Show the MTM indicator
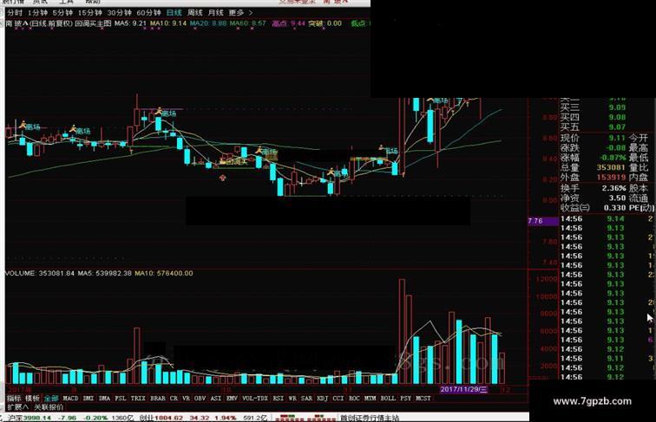The width and height of the screenshot is (656, 422). click(x=370, y=399)
